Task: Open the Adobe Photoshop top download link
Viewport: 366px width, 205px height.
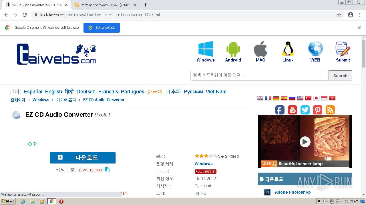Action: click(293, 192)
